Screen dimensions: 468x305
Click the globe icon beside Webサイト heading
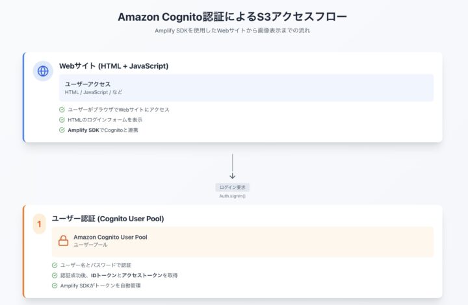(x=43, y=71)
